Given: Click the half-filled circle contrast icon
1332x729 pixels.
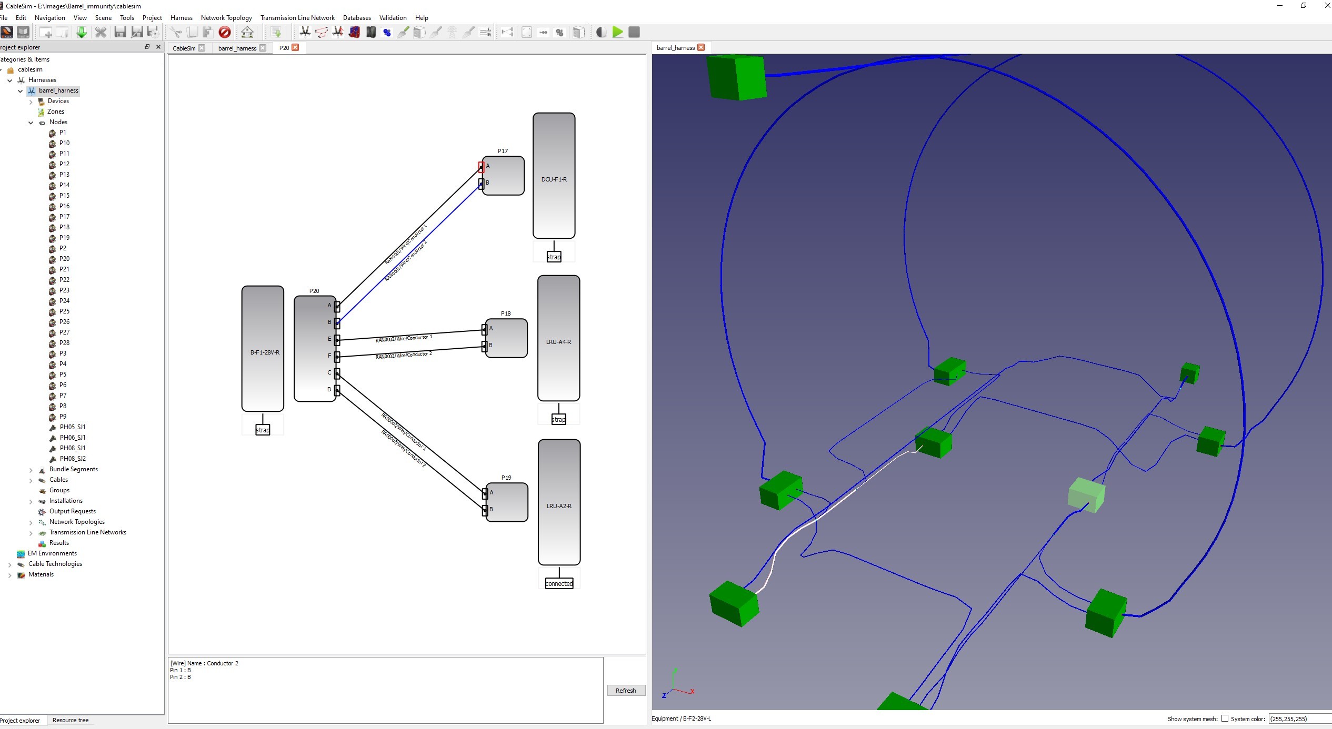Looking at the screenshot, I should [601, 32].
